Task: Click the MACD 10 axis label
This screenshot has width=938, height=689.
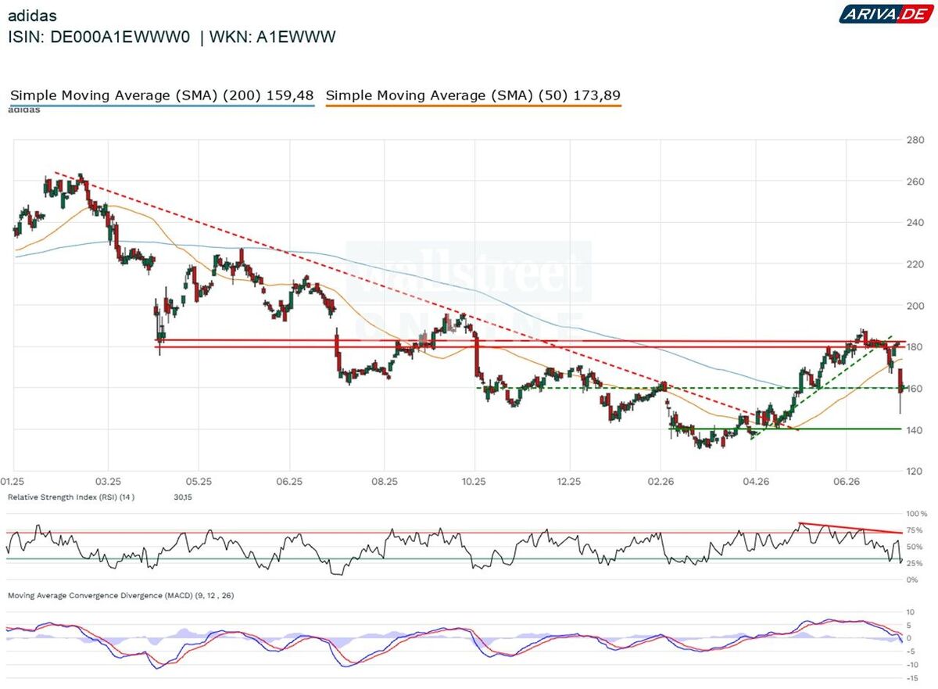Action: tap(910, 612)
